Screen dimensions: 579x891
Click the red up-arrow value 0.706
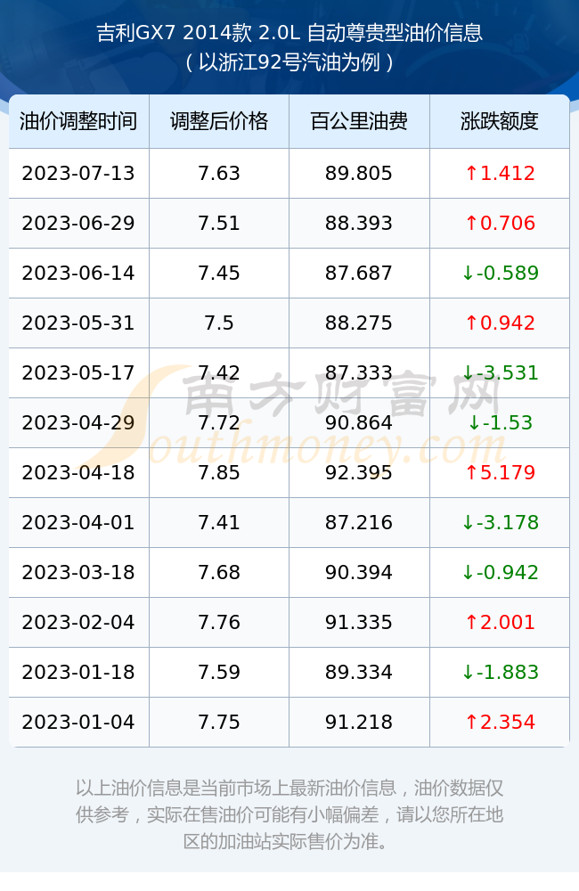(x=500, y=224)
